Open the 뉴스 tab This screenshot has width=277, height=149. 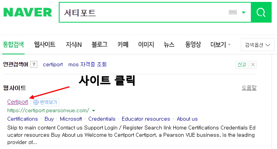coord(169,44)
